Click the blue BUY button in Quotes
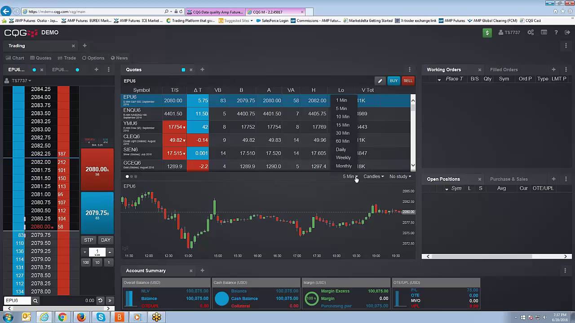The width and height of the screenshot is (575, 323). point(394,81)
